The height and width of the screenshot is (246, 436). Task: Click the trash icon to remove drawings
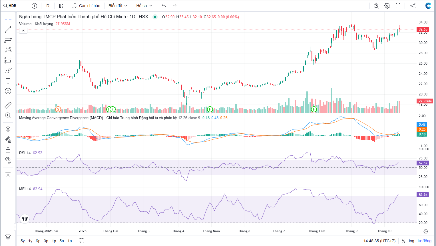(8, 174)
